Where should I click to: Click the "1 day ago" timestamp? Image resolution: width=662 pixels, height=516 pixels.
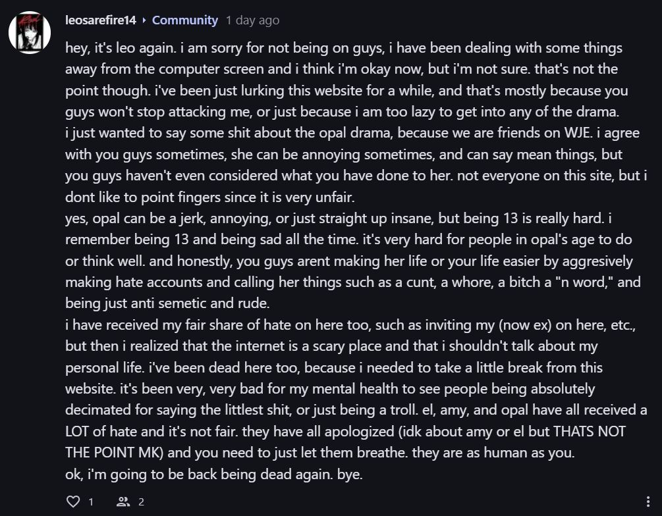[252, 20]
